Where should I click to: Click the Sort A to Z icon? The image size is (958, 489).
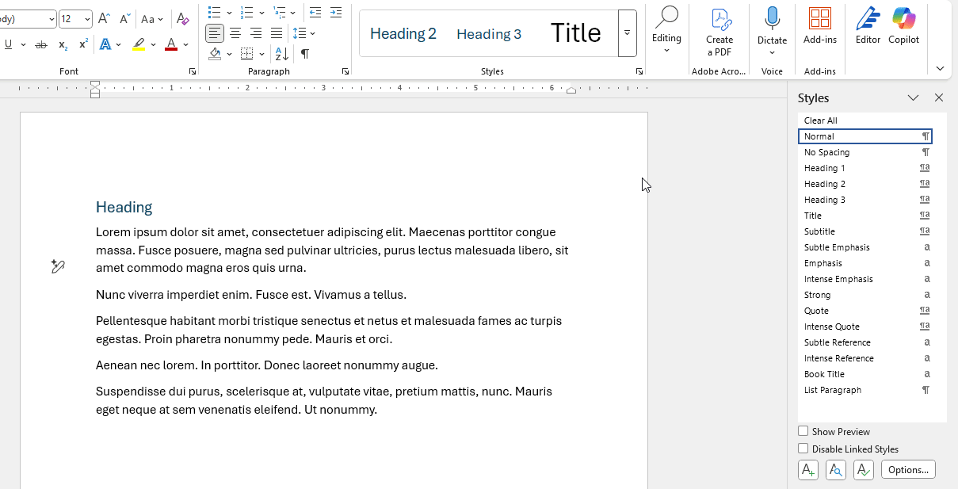(x=281, y=54)
